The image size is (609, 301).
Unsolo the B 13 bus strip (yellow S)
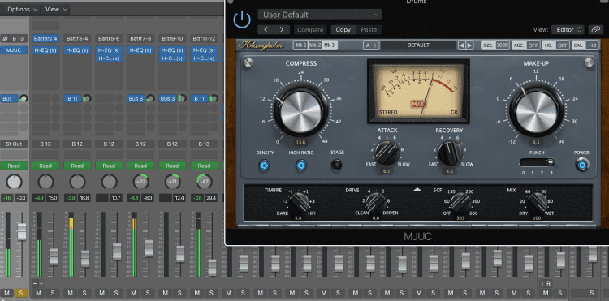[x=21, y=293]
